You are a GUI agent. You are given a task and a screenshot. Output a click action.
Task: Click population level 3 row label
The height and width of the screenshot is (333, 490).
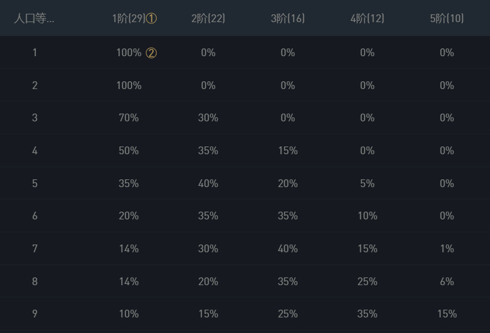[35, 118]
